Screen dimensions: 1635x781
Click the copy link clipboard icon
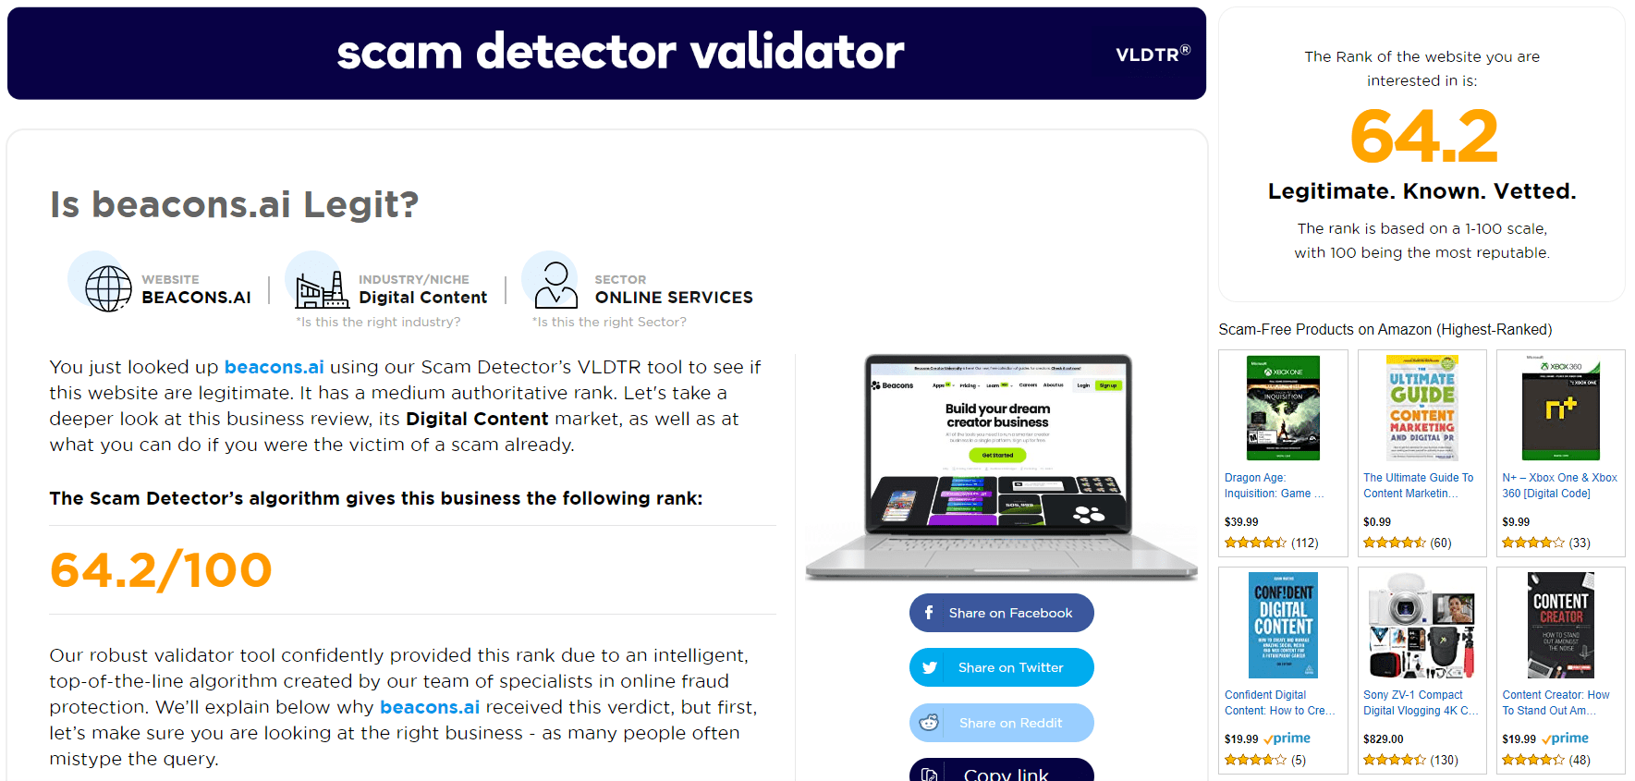click(930, 774)
